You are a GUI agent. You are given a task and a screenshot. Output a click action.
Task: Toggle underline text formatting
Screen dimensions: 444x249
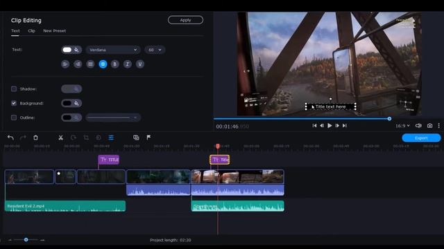[x=140, y=64]
